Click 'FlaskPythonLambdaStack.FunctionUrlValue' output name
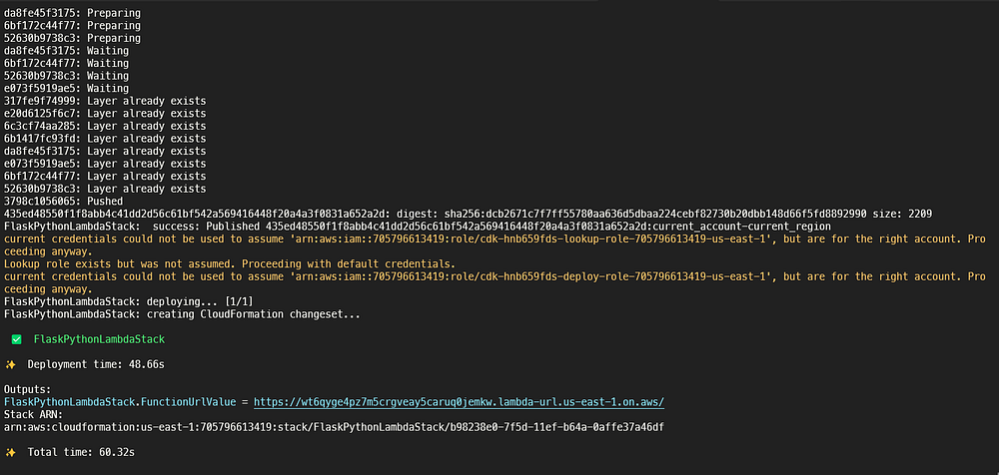Image resolution: width=999 pixels, height=475 pixels. pos(121,402)
